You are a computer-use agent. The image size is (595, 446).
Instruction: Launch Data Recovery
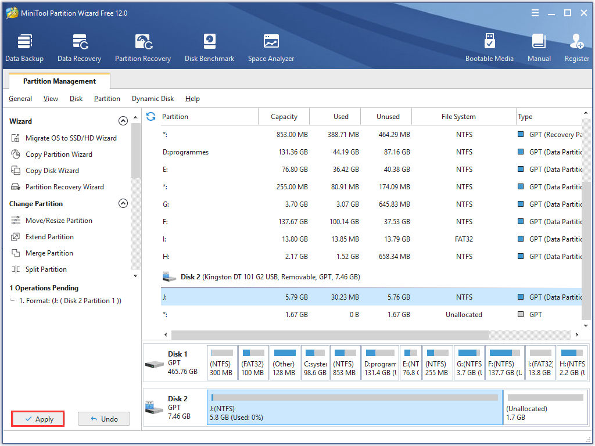point(79,48)
